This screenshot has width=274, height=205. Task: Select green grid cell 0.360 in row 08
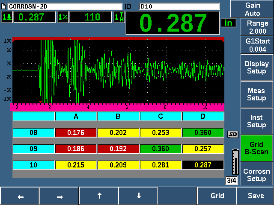tap(203, 133)
